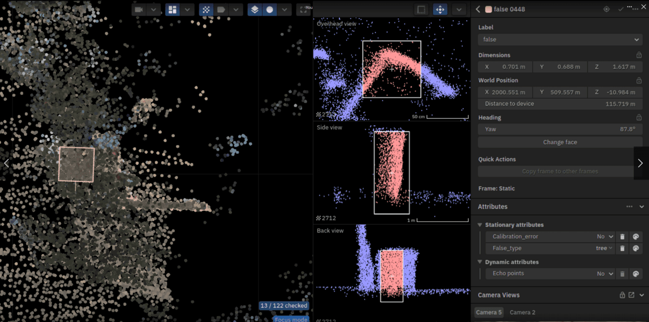
Task: Click the World Position Z field -10.984 m
Action: pos(615,92)
